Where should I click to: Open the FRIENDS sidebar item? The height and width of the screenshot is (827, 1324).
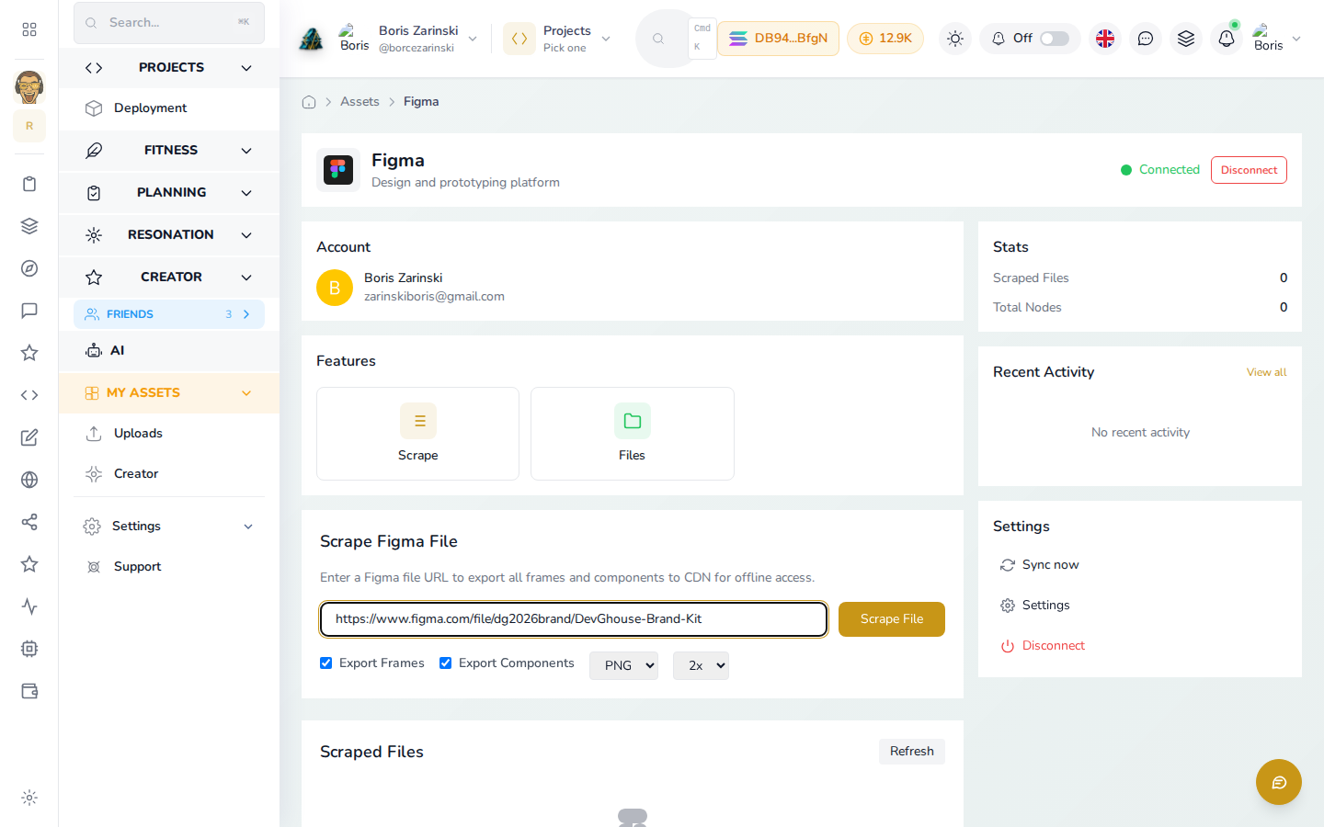[x=169, y=314]
